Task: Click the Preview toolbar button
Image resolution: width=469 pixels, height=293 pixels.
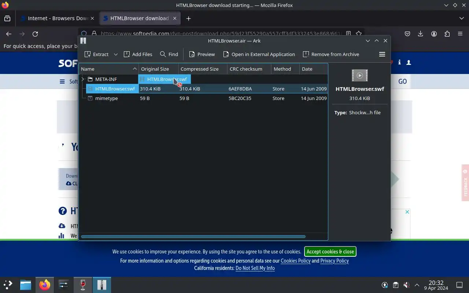Action: [x=202, y=54]
